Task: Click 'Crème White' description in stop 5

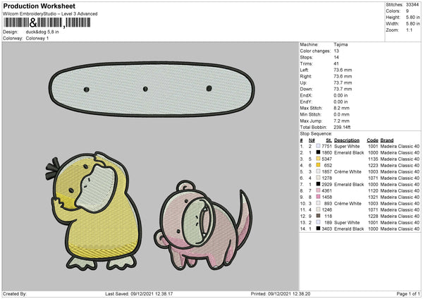Action: (x=348, y=171)
